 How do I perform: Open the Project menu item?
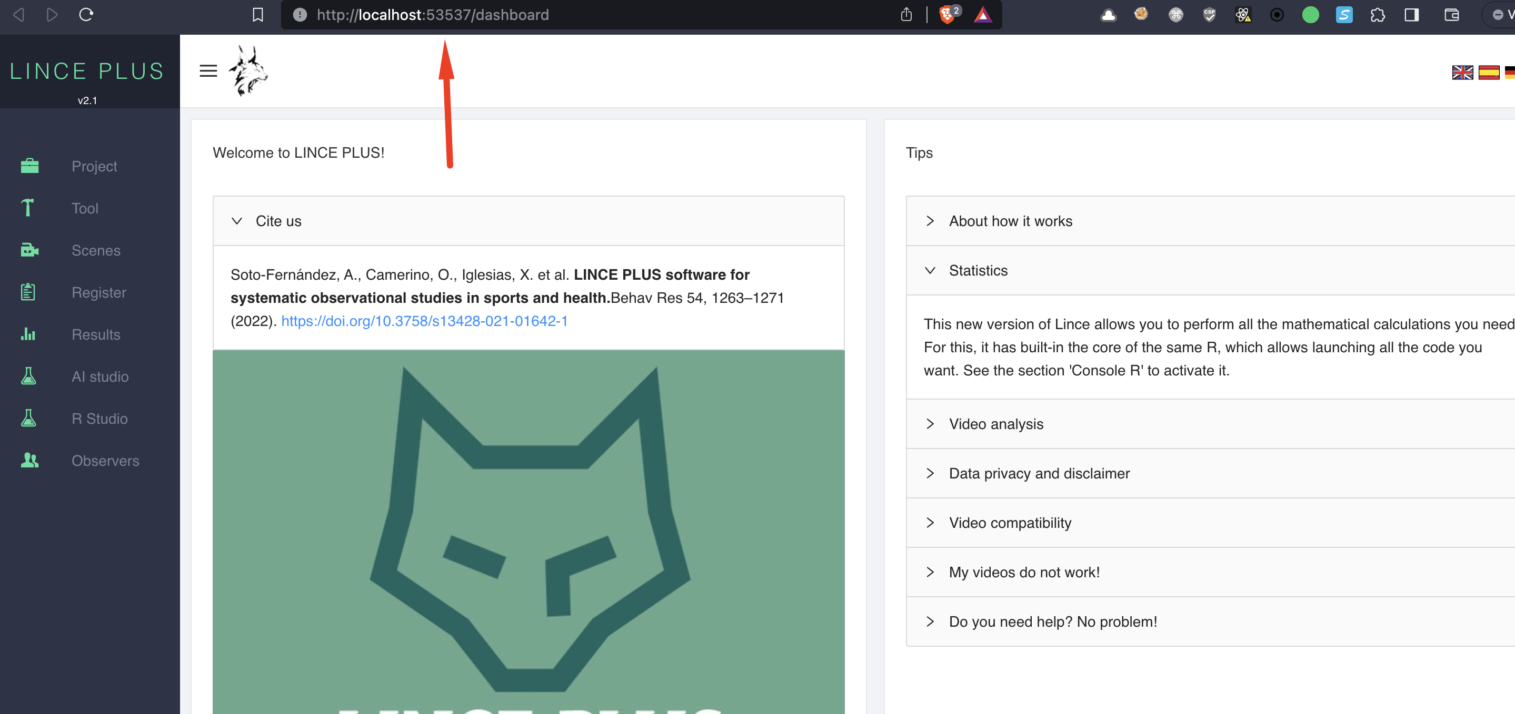pos(94,166)
